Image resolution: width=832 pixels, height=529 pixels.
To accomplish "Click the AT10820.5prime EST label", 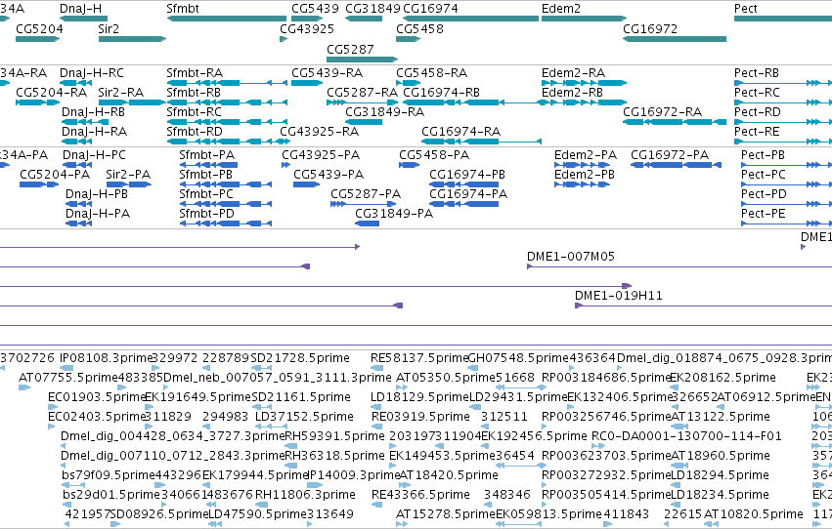I will coord(754,514).
